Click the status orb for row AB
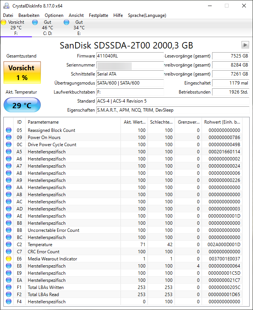The width and height of the screenshot is (253, 310). pos(9,194)
